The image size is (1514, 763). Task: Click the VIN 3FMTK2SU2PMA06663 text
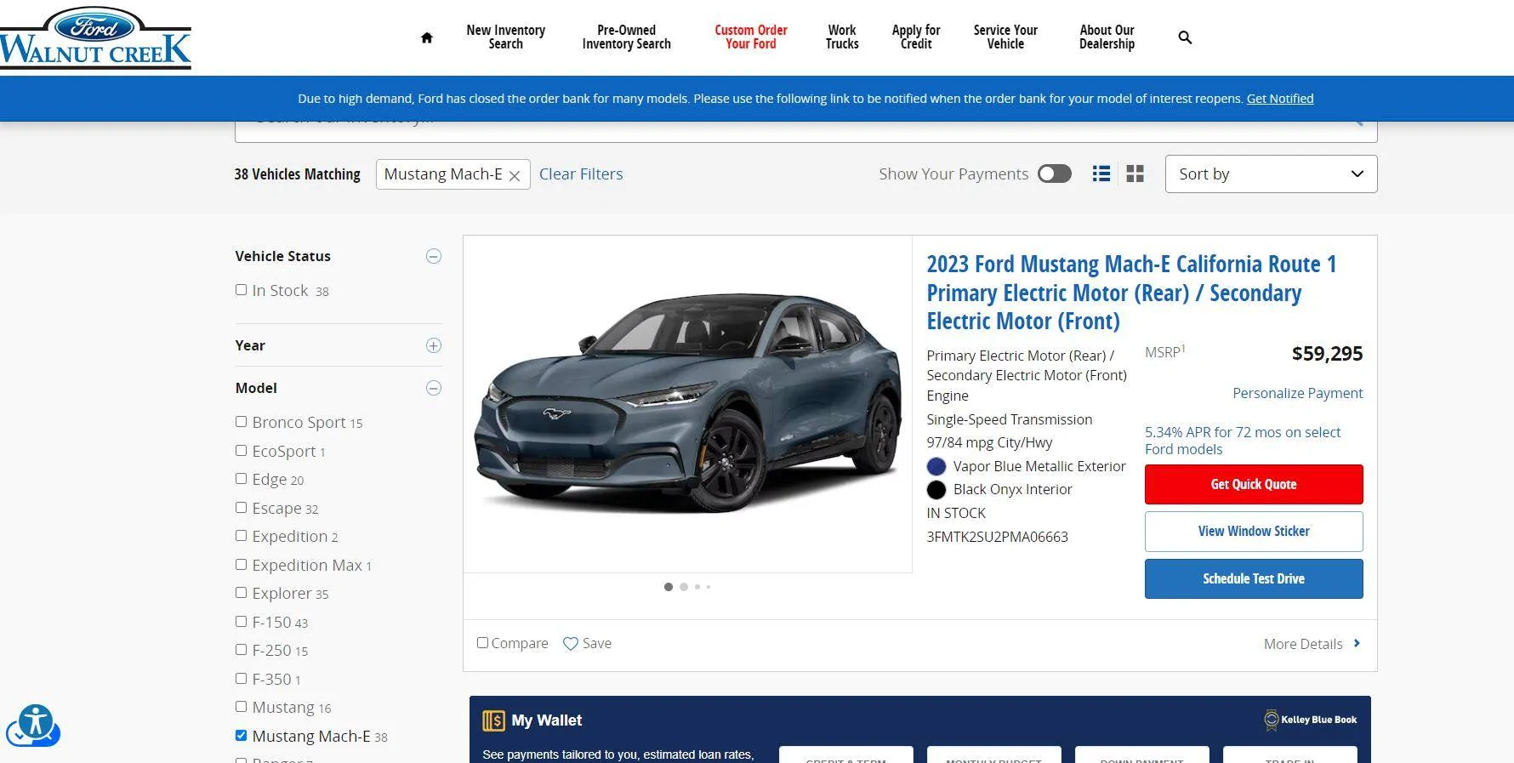(x=997, y=537)
